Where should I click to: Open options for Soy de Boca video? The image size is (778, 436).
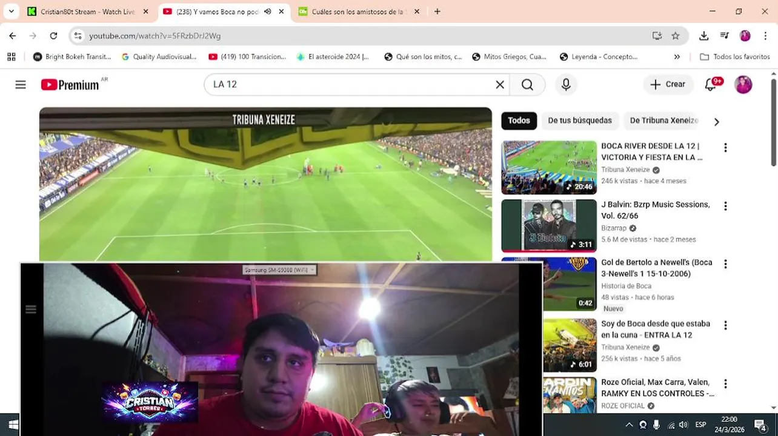(725, 326)
